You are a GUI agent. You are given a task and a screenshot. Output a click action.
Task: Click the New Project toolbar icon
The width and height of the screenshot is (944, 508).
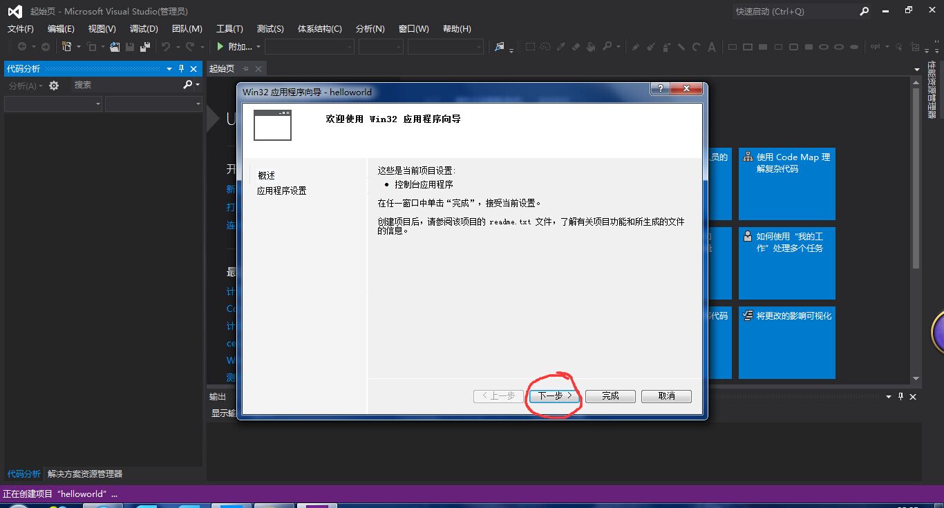tap(67, 47)
